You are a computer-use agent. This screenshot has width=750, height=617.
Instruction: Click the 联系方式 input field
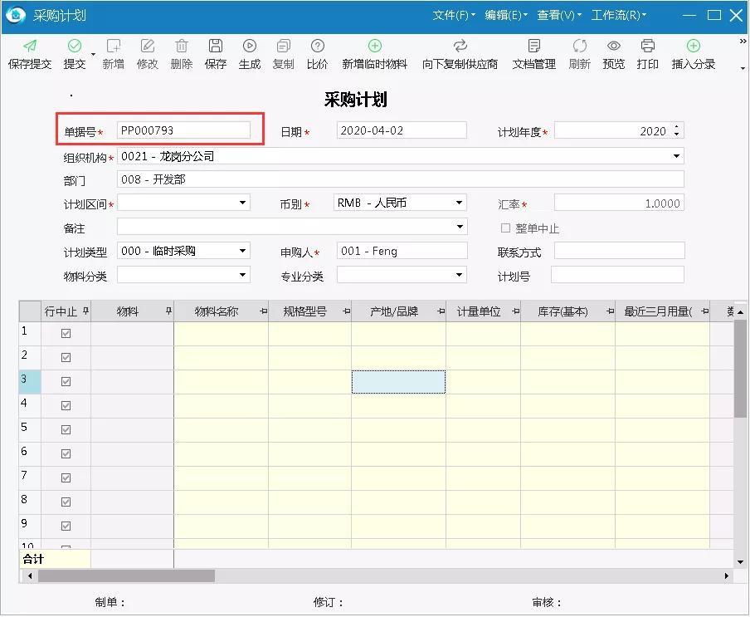coord(619,251)
